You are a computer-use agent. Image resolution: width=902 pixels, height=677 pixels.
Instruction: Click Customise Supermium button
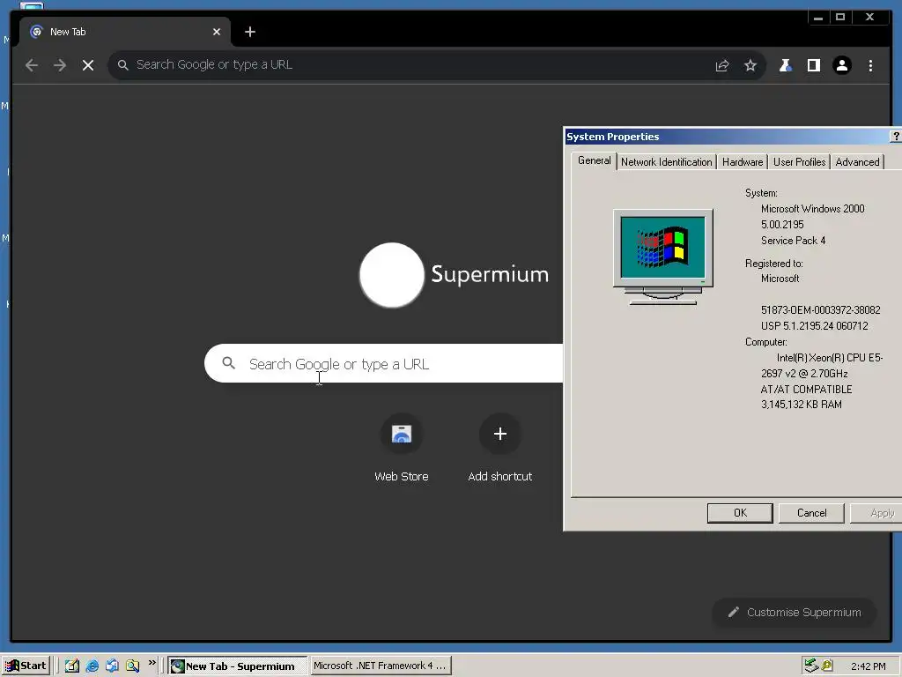[795, 612]
